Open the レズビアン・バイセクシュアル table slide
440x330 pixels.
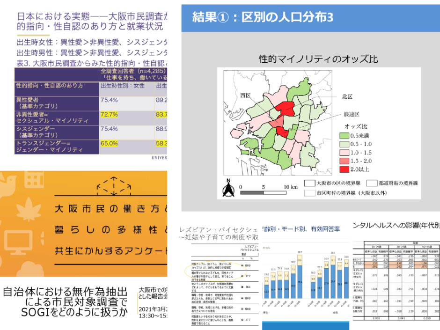(219, 276)
